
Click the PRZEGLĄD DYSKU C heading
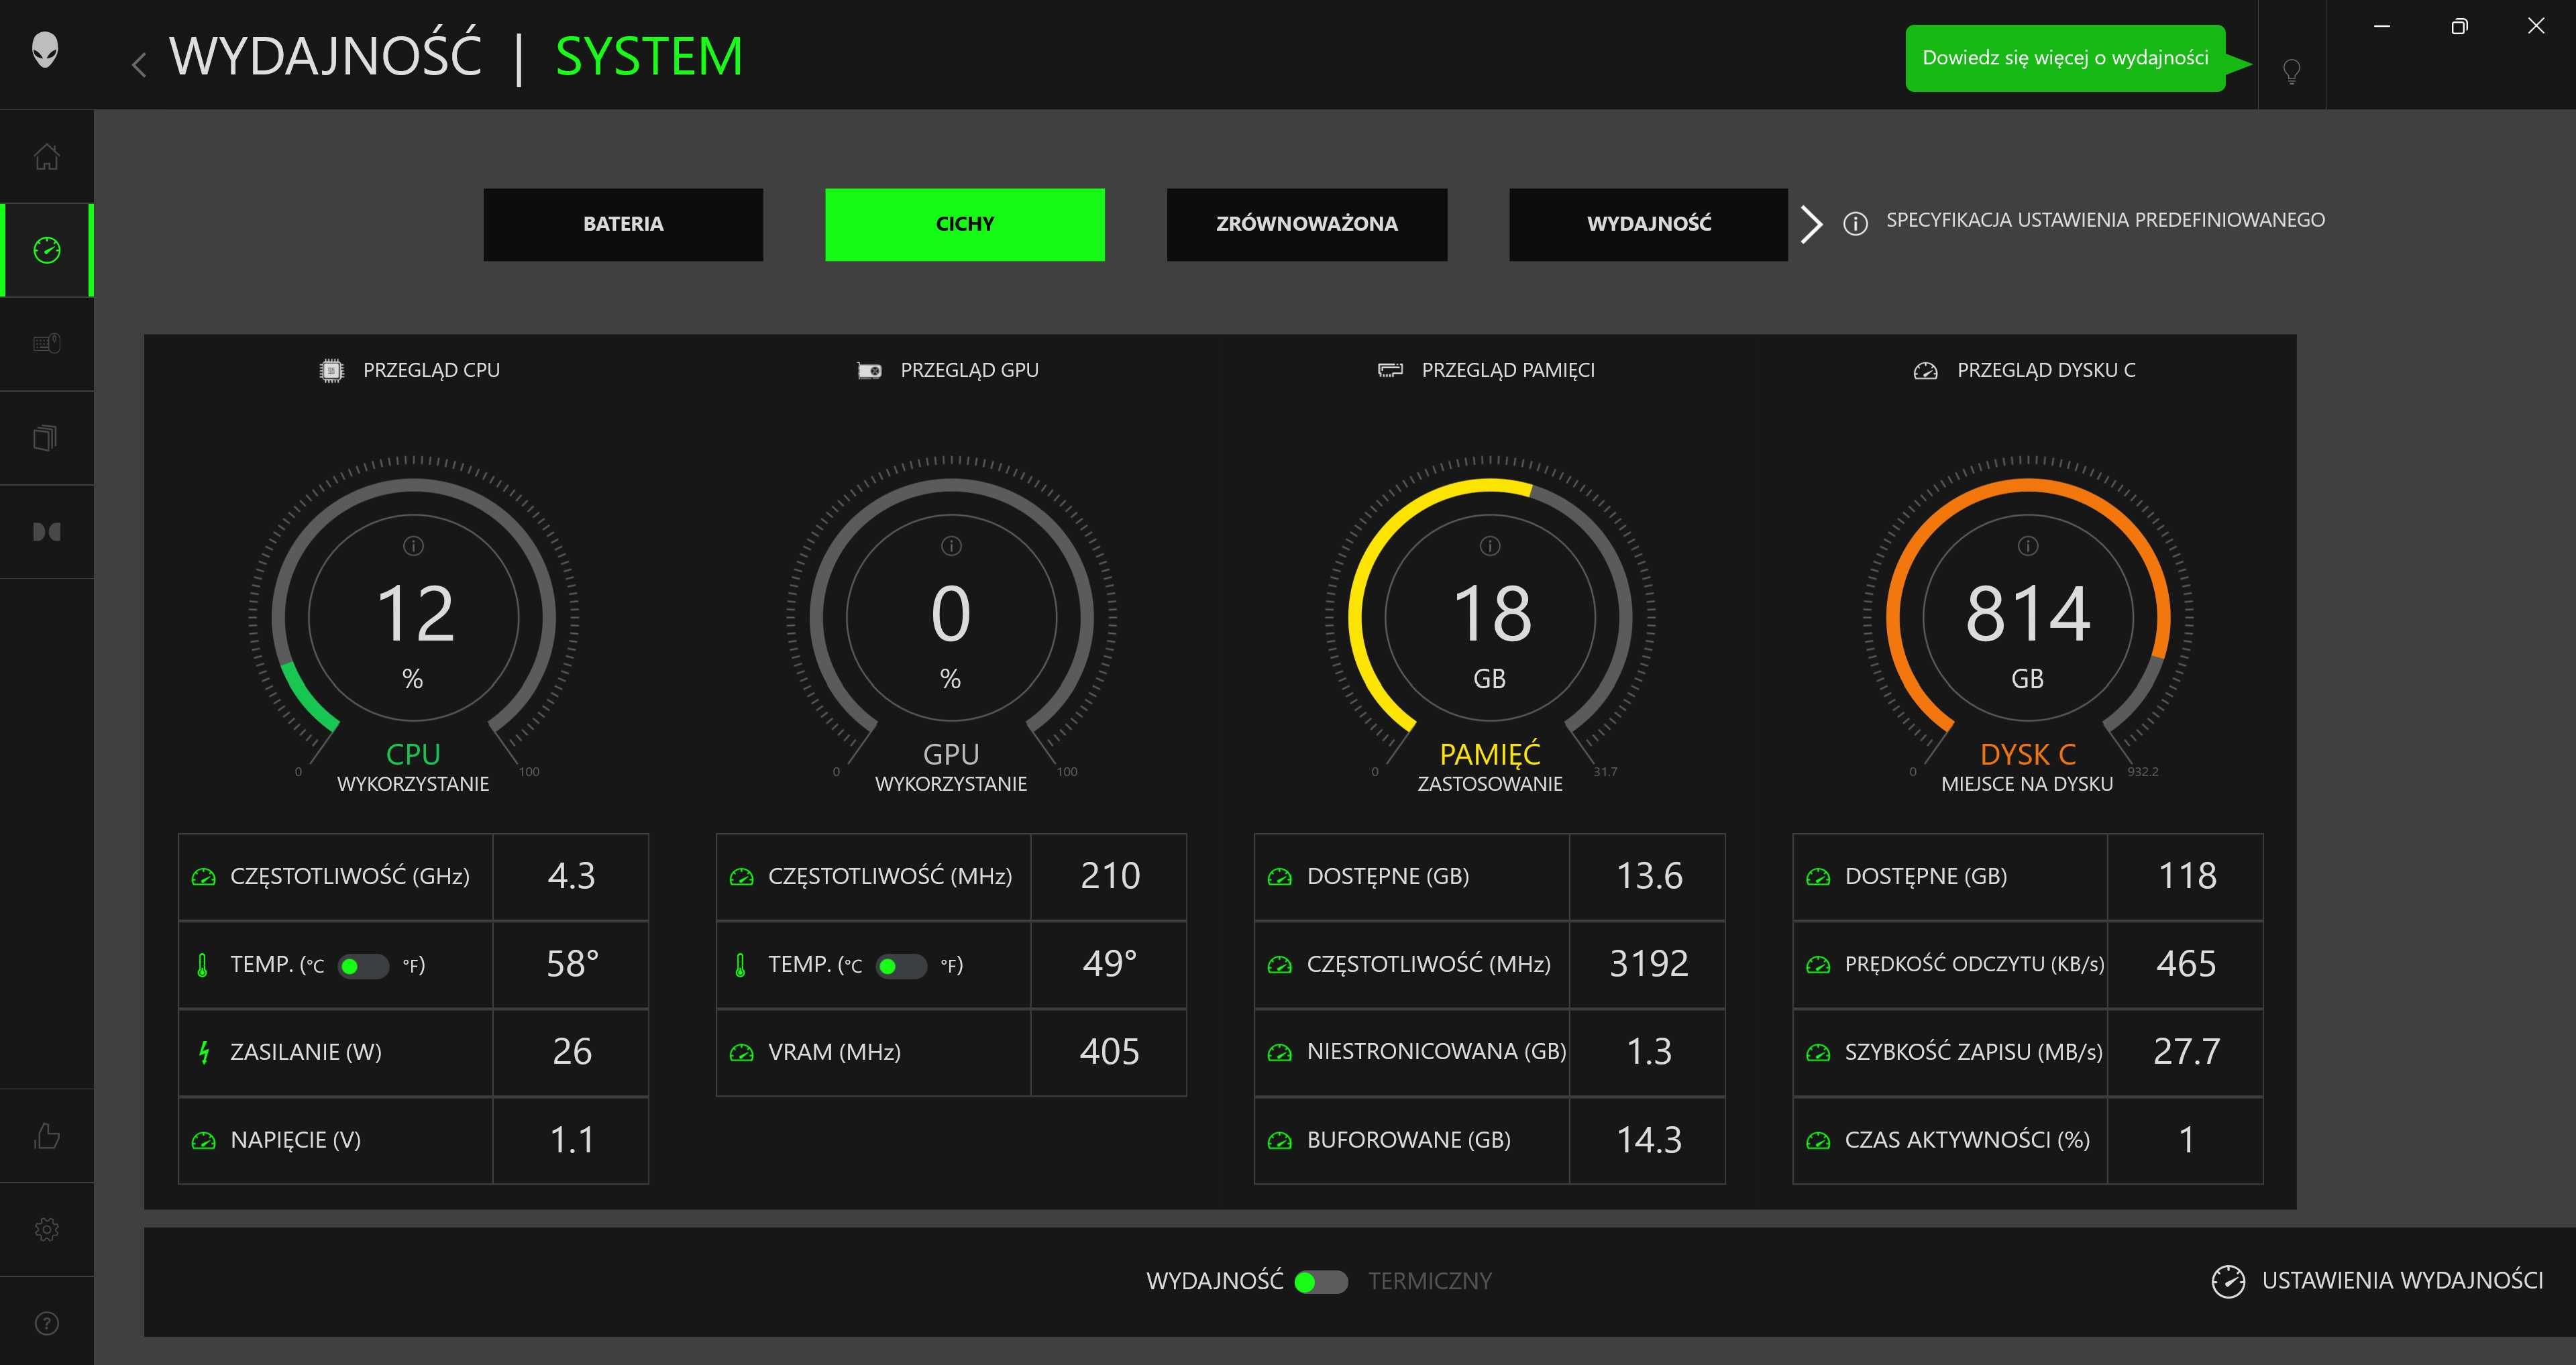2046,370
